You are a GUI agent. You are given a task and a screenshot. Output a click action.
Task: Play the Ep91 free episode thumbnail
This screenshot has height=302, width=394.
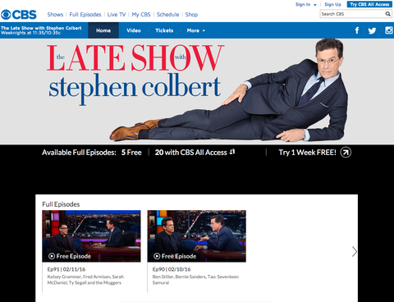pos(91,236)
